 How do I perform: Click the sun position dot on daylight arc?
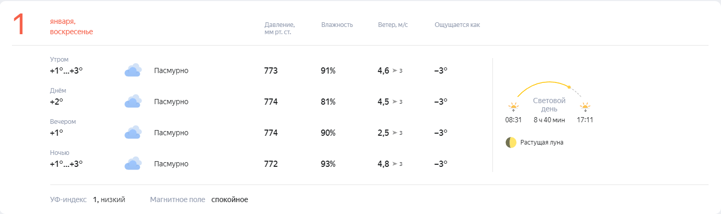[569, 87]
